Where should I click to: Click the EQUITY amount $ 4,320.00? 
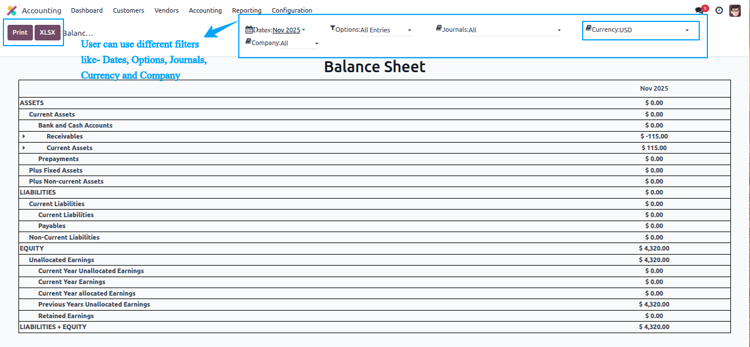[x=654, y=248]
